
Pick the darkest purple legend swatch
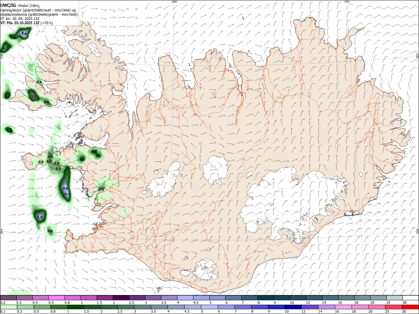pyautogui.click(x=120, y=298)
